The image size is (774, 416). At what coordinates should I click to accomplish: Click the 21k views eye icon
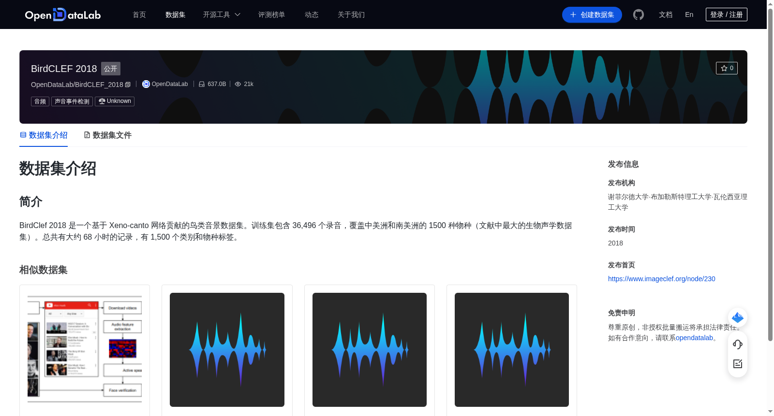point(238,84)
